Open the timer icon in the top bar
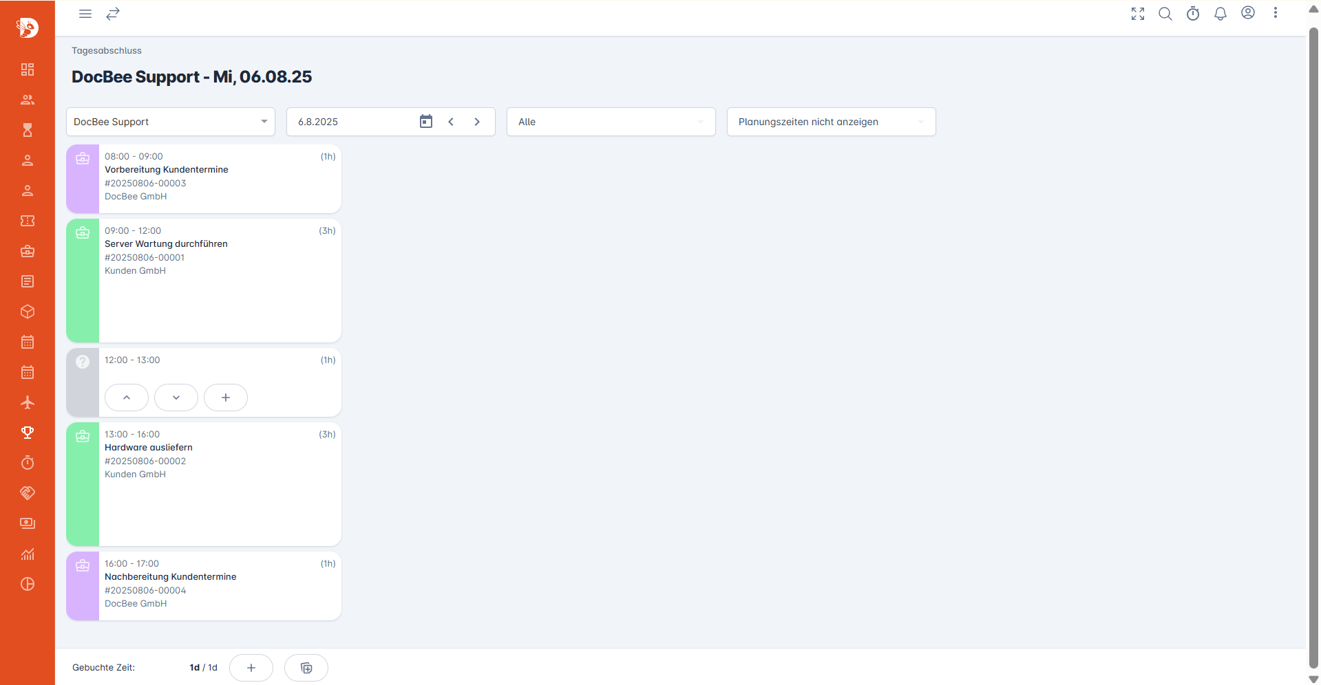The image size is (1321, 685). tap(1193, 14)
